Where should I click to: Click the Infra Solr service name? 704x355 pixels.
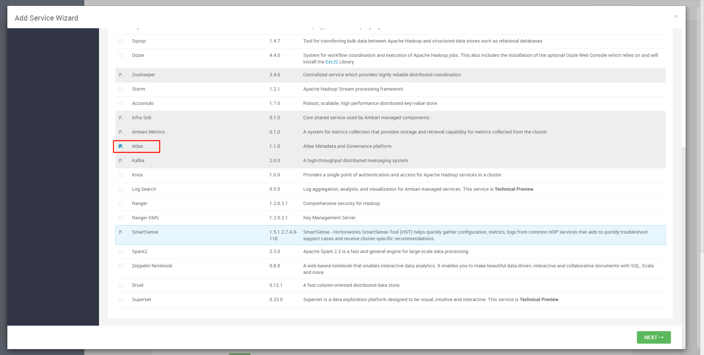pyautogui.click(x=142, y=118)
